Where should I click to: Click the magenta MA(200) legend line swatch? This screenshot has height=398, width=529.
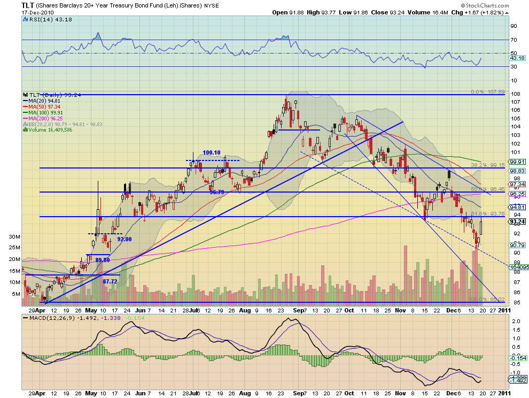pyautogui.click(x=25, y=119)
